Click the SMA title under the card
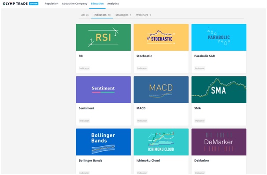The height and width of the screenshot is (175, 267). coord(197,108)
